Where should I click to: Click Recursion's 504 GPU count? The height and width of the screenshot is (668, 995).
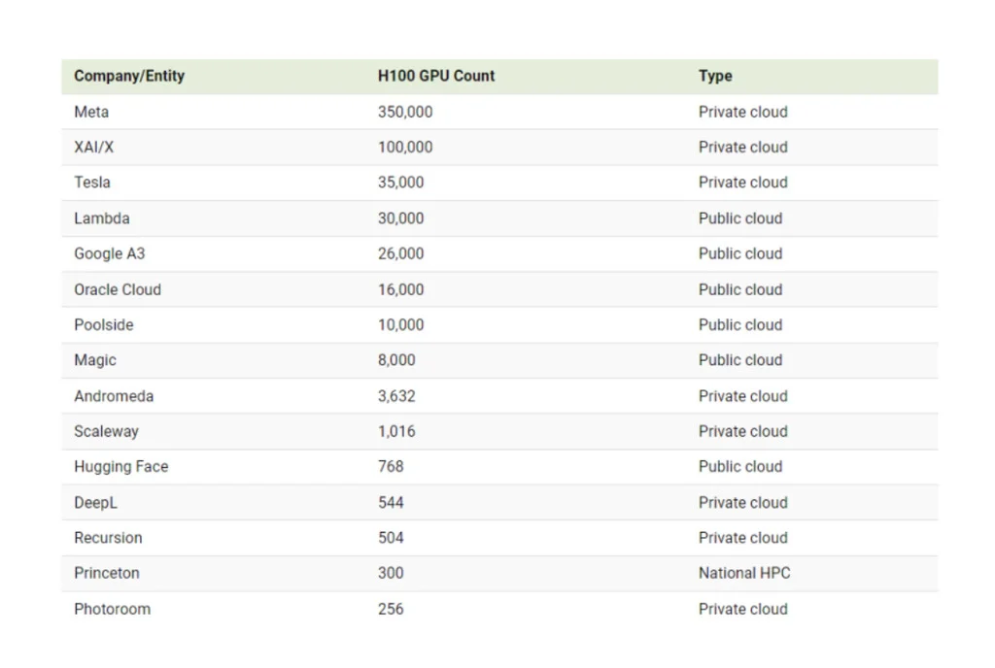[391, 538]
